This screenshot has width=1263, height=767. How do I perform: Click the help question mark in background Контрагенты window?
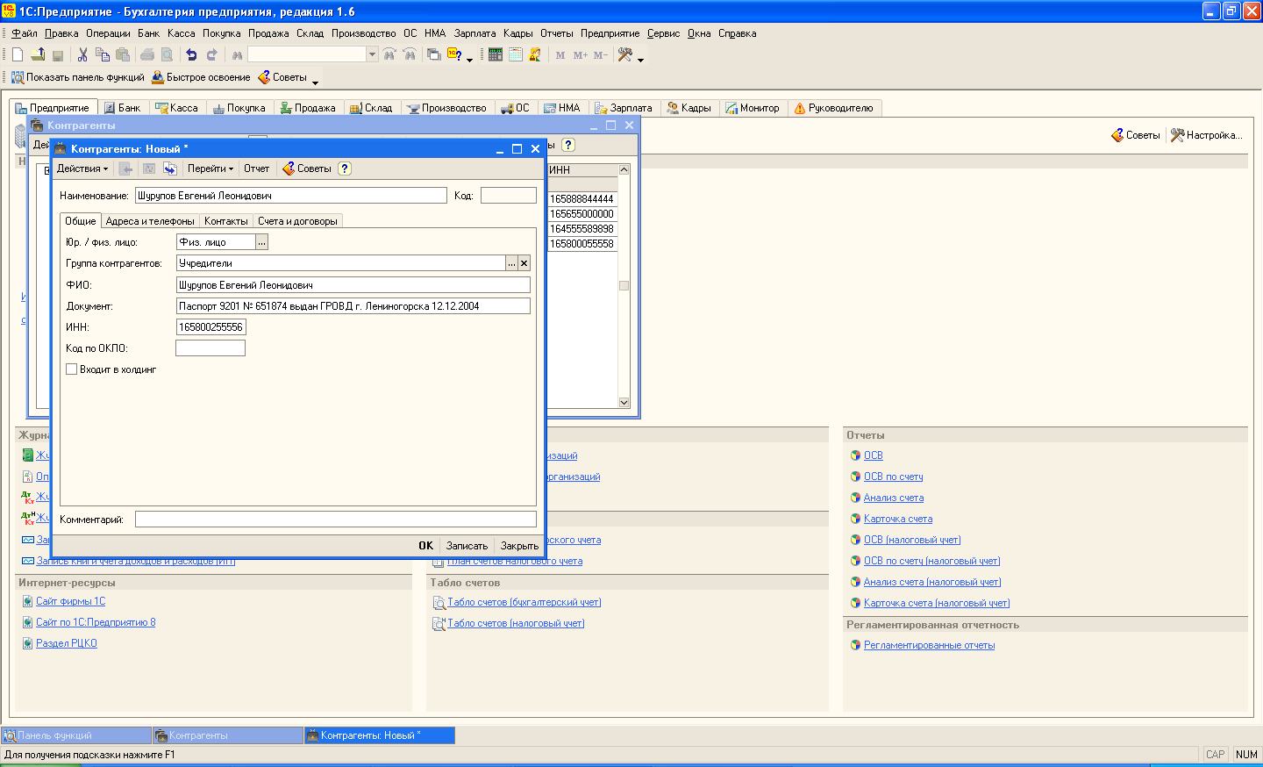(x=568, y=145)
